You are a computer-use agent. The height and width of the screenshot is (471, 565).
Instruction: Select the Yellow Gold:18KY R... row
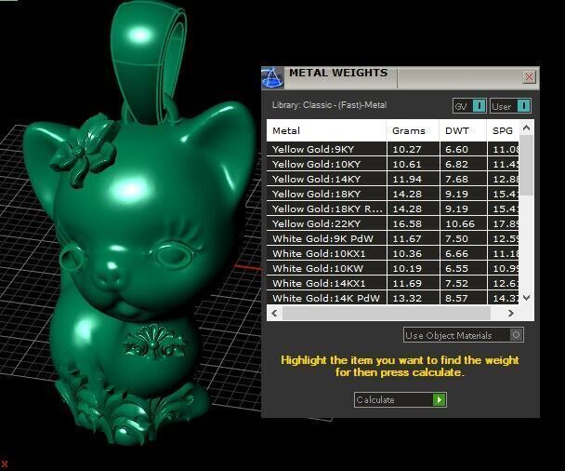(x=392, y=209)
